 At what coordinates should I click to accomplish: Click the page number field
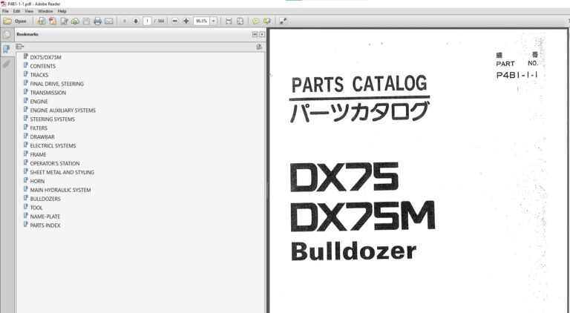pos(147,21)
